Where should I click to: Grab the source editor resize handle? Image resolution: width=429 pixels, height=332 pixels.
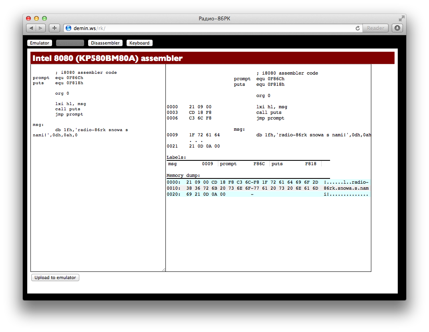tap(163, 269)
